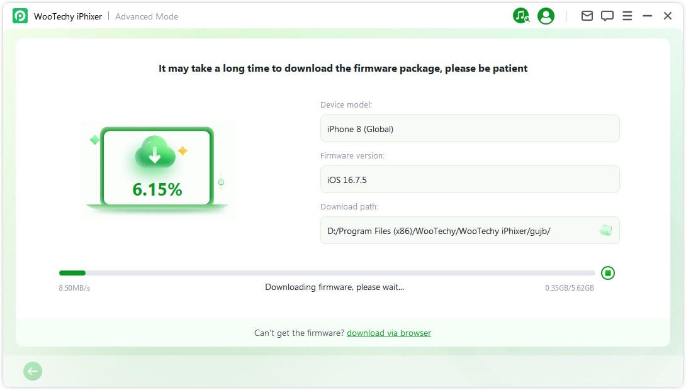Open the hamburger menu in title bar
This screenshot has width=686, height=390.
click(627, 16)
